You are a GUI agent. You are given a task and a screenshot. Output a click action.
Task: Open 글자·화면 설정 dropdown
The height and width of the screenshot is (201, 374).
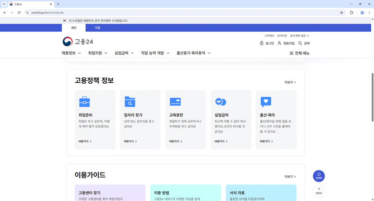coord(299,36)
